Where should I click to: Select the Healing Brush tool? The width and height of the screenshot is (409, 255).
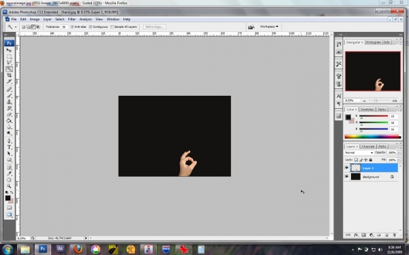point(9,89)
